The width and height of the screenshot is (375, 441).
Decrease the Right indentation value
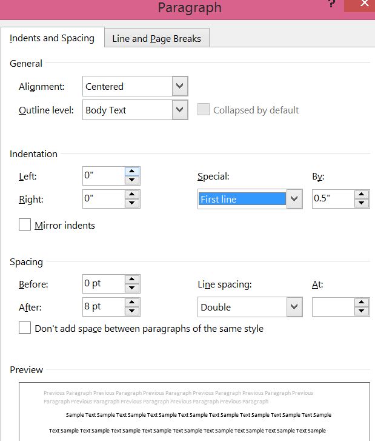132,203
